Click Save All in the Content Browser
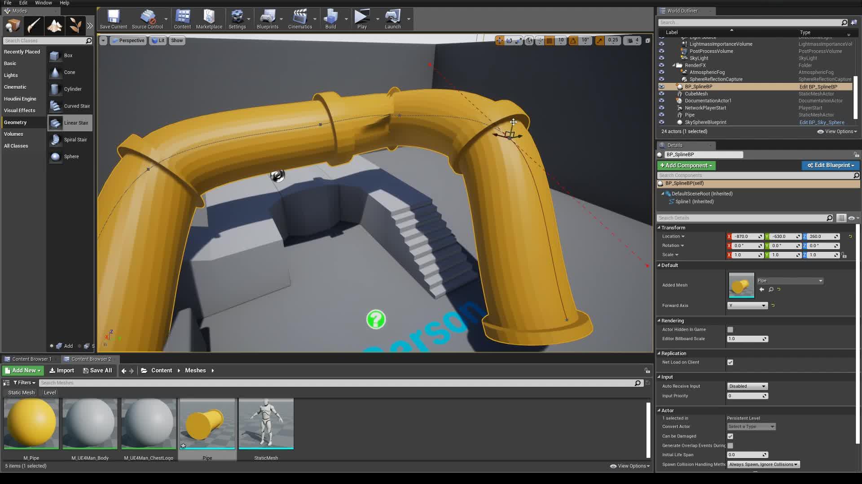862x484 pixels. coord(97,370)
